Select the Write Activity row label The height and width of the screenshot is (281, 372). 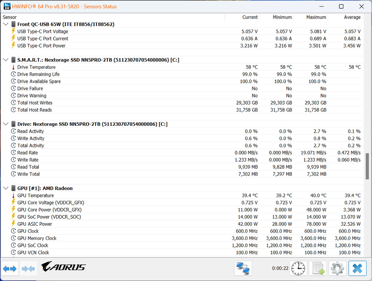[x=31, y=138]
